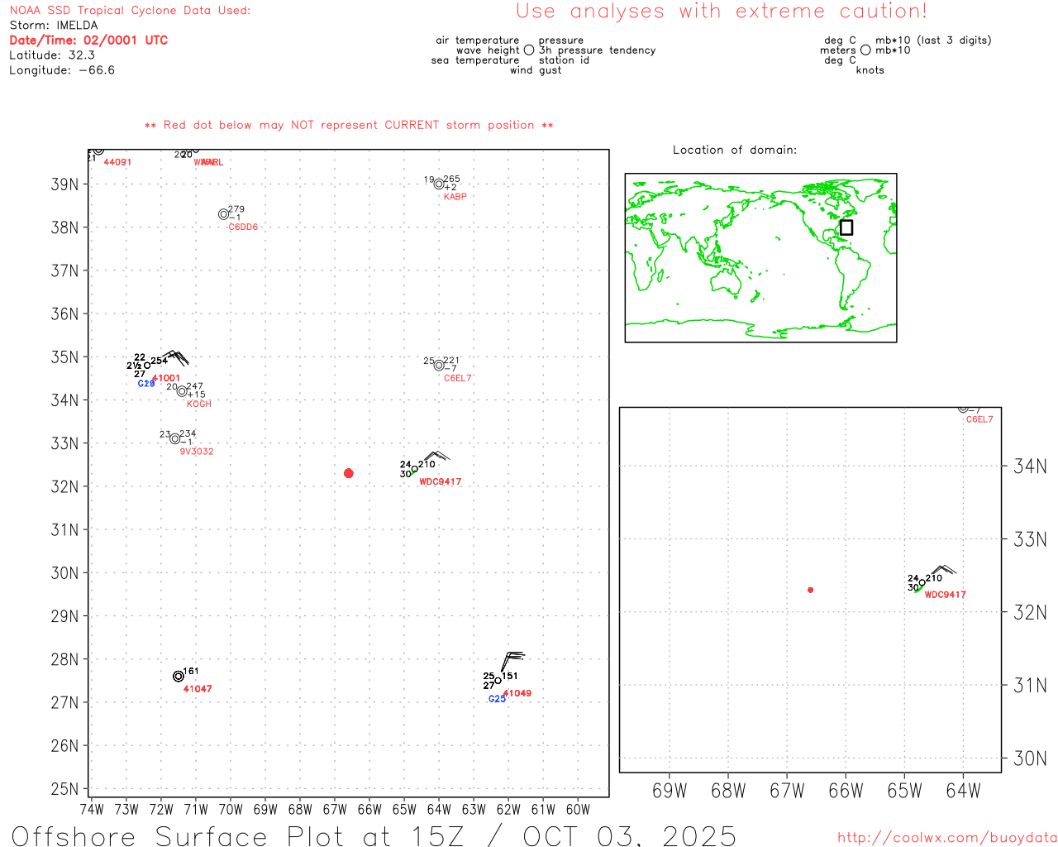Click the C6DD6 station id label
Image resolution: width=1058 pixels, height=847 pixels.
243,227
